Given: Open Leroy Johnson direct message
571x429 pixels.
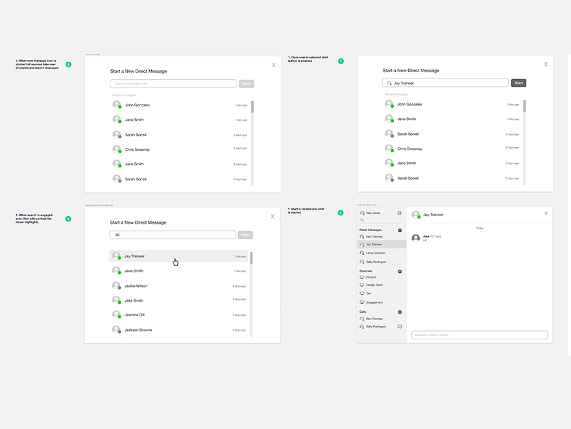Looking at the screenshot, I should pos(375,253).
